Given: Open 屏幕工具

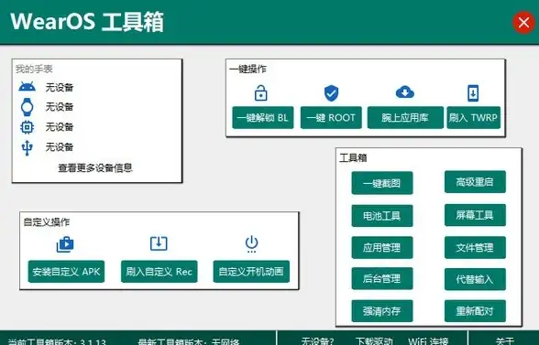Looking at the screenshot, I should 475,215.
